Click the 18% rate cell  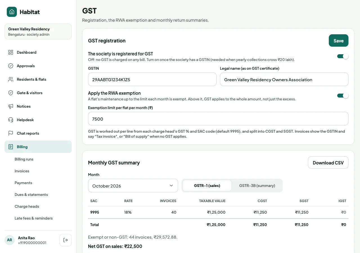[128, 212]
